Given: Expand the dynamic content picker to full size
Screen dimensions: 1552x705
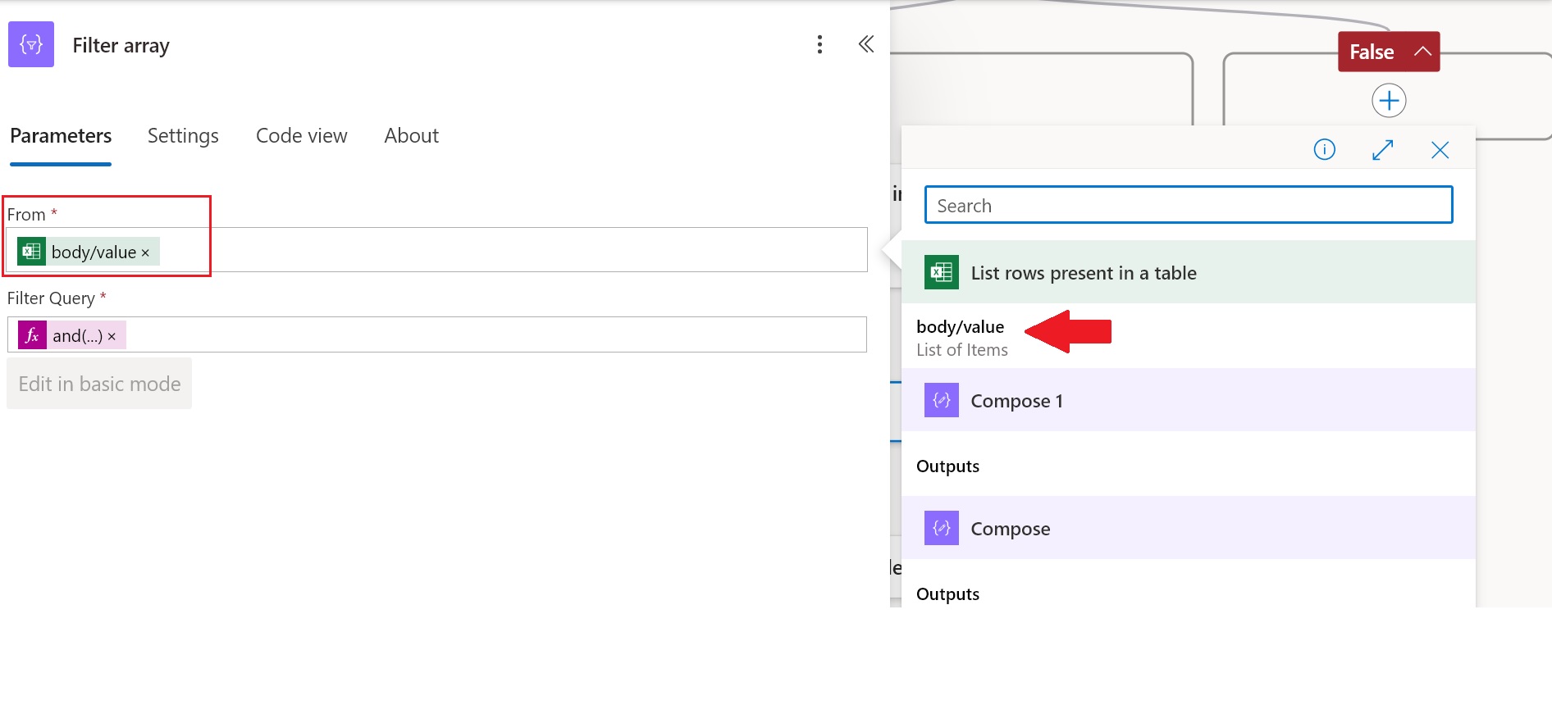Looking at the screenshot, I should tap(1382, 149).
